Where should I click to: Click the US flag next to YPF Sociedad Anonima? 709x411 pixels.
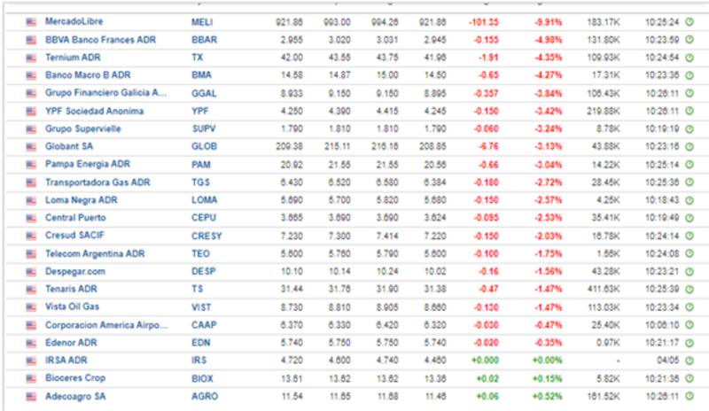click(x=31, y=111)
